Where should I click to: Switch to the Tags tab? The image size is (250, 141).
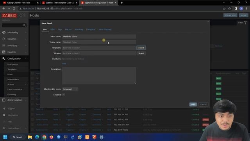[60, 30]
